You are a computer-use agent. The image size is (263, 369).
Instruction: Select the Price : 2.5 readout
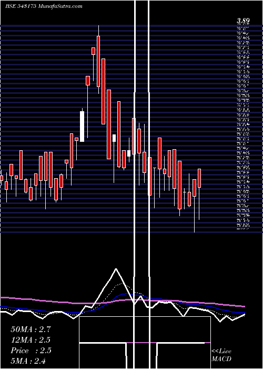tap(31, 351)
